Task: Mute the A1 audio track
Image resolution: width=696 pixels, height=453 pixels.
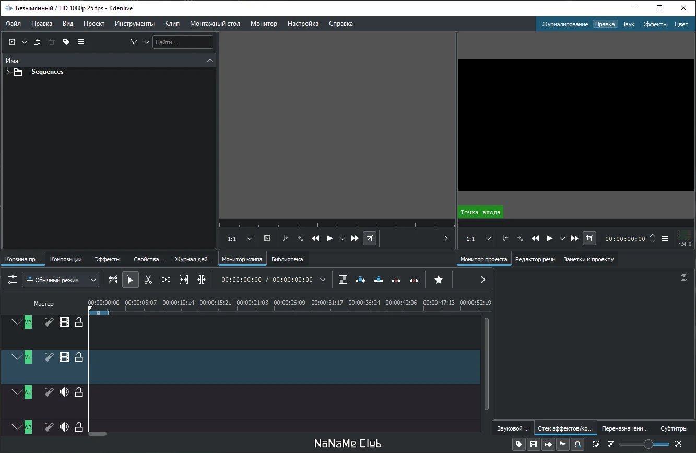Action: (x=64, y=392)
